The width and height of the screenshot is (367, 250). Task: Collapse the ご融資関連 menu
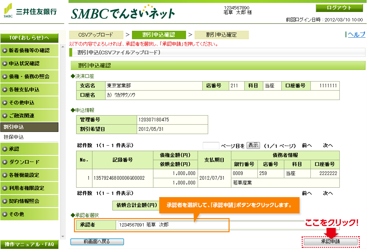(x=29, y=116)
